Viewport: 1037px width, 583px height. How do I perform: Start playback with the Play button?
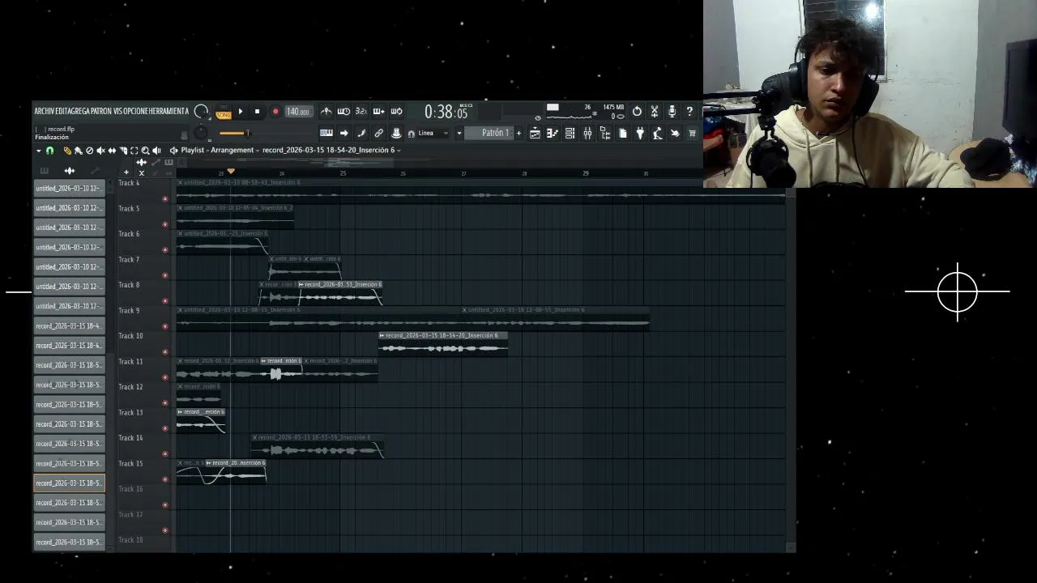click(241, 112)
